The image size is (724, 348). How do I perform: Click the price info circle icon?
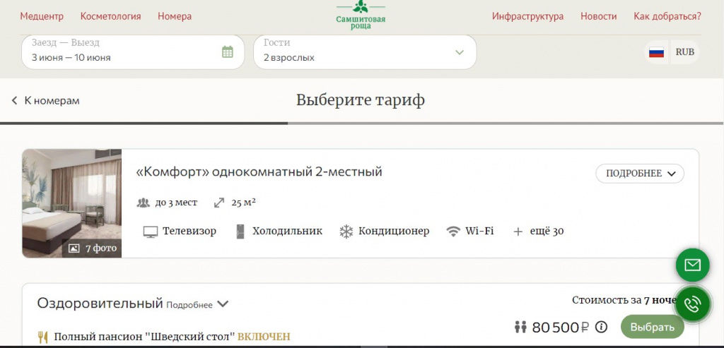pos(601,327)
